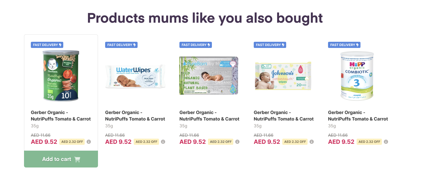This screenshot has width=427, height=184.
Task: Click product title under the WaterWipes image
Action: coord(135,116)
